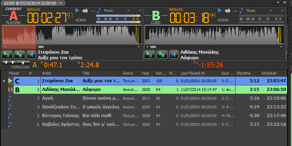Screen dimensions: 292x146
Task: Rewind Player B to track start
Action: click(x=173, y=54)
